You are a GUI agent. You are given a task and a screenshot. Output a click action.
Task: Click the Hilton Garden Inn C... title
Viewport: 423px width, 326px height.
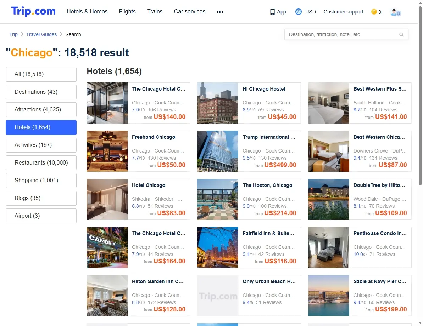tap(158, 282)
